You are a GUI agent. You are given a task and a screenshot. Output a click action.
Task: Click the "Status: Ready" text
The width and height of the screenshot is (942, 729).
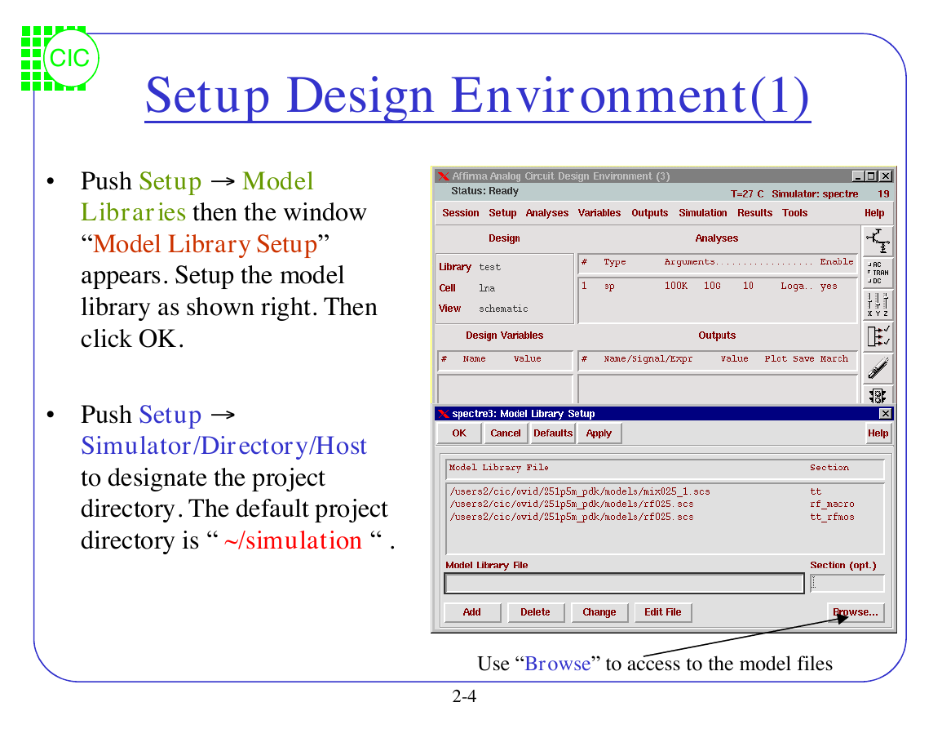click(x=484, y=191)
